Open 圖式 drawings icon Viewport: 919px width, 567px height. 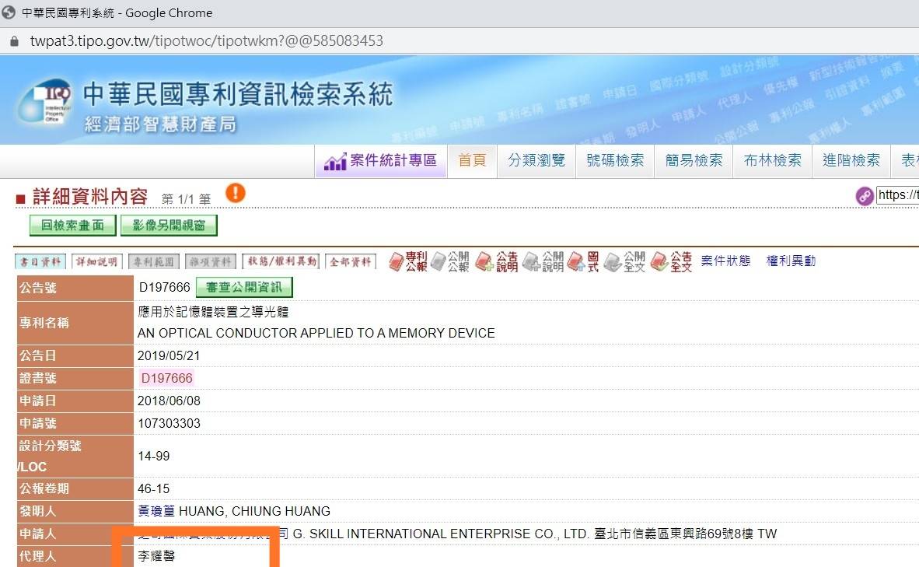[584, 261]
